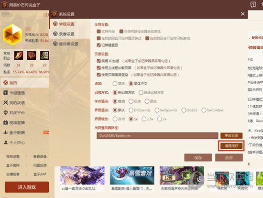Viewport: 263px width, 198px height.
Task: Set 界面渲染 to SwContext
Action: [204, 110]
